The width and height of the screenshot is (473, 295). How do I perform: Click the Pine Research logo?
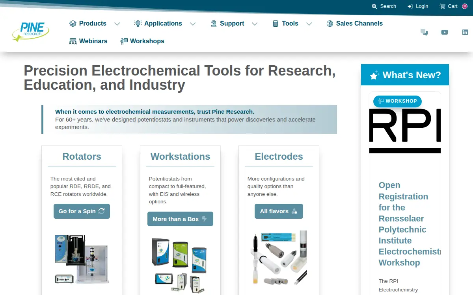coord(30,32)
